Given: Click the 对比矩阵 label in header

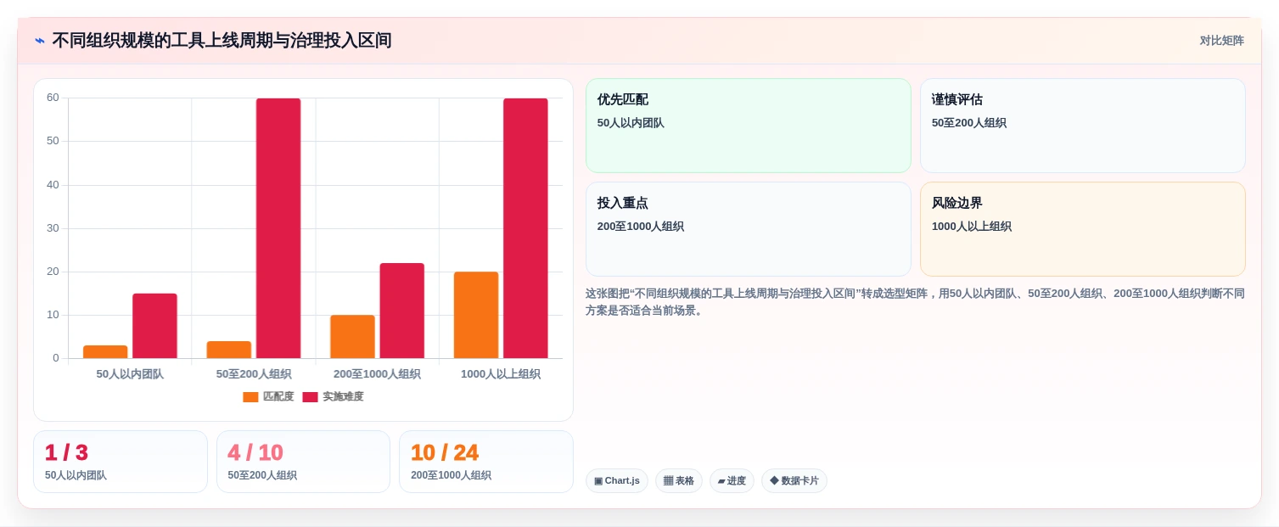Looking at the screenshot, I should pos(1221,41).
